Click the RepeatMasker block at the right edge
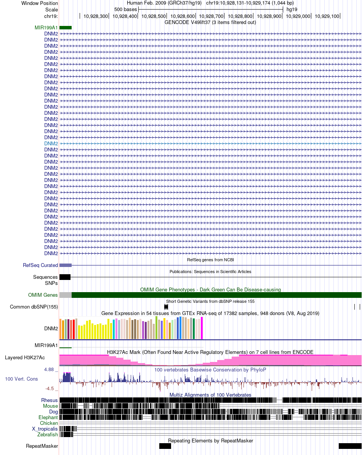The height and width of the screenshot is (455, 362). tap(350, 446)
